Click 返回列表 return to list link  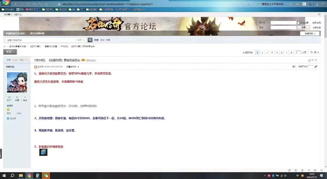248,52
